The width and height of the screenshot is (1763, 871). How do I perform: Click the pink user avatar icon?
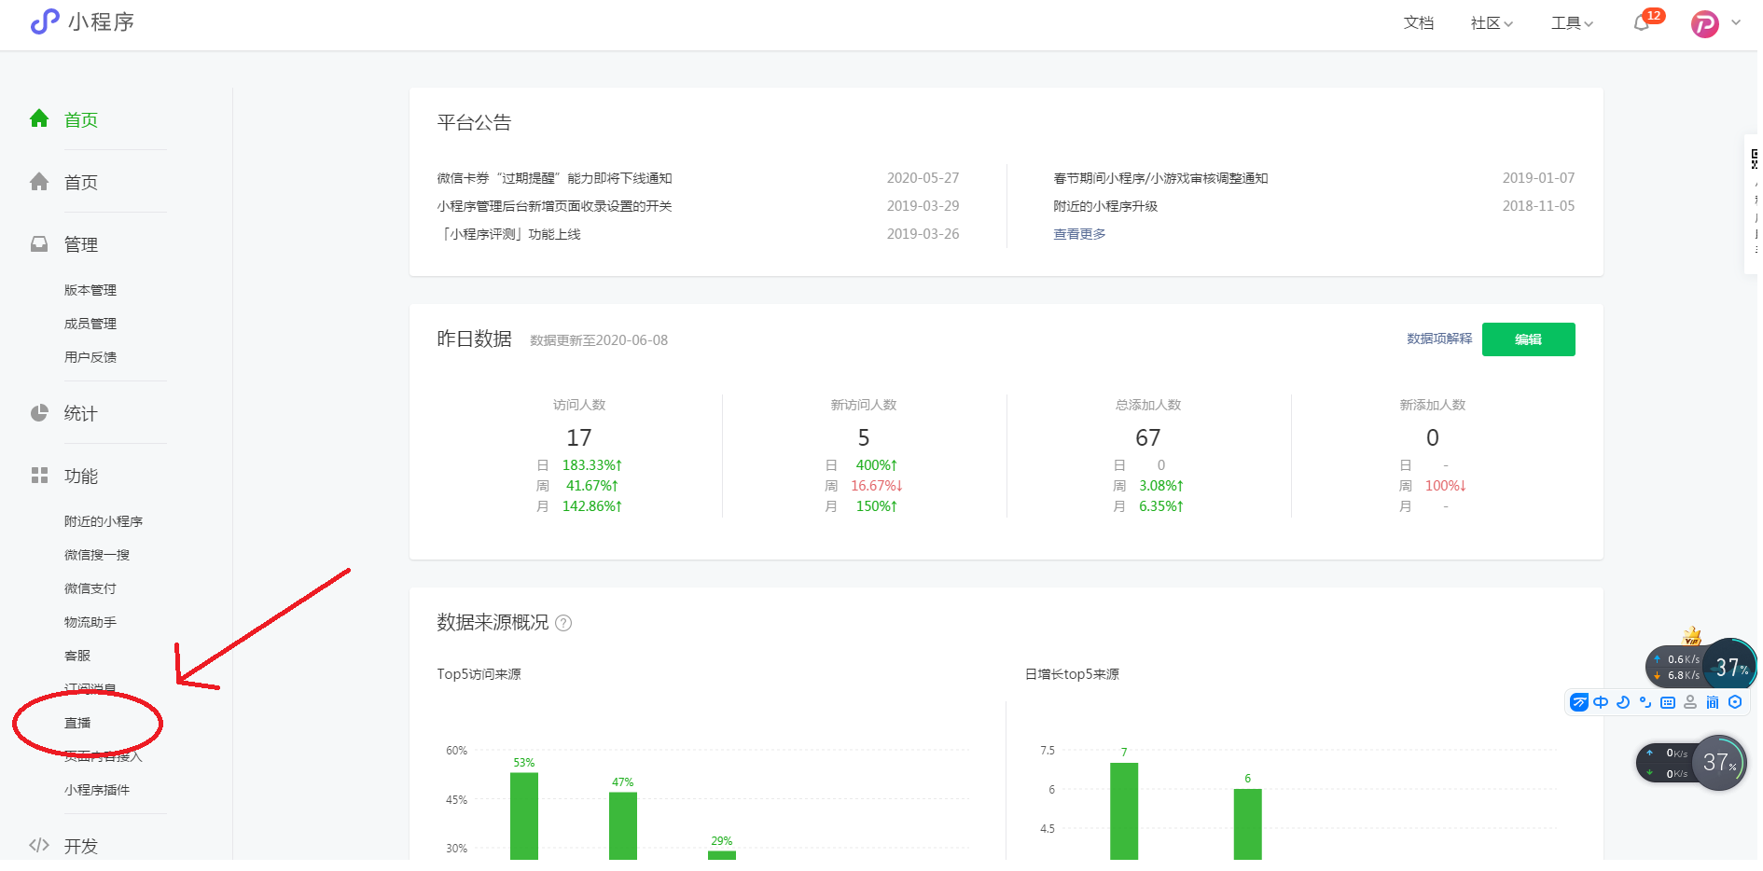point(1704,24)
